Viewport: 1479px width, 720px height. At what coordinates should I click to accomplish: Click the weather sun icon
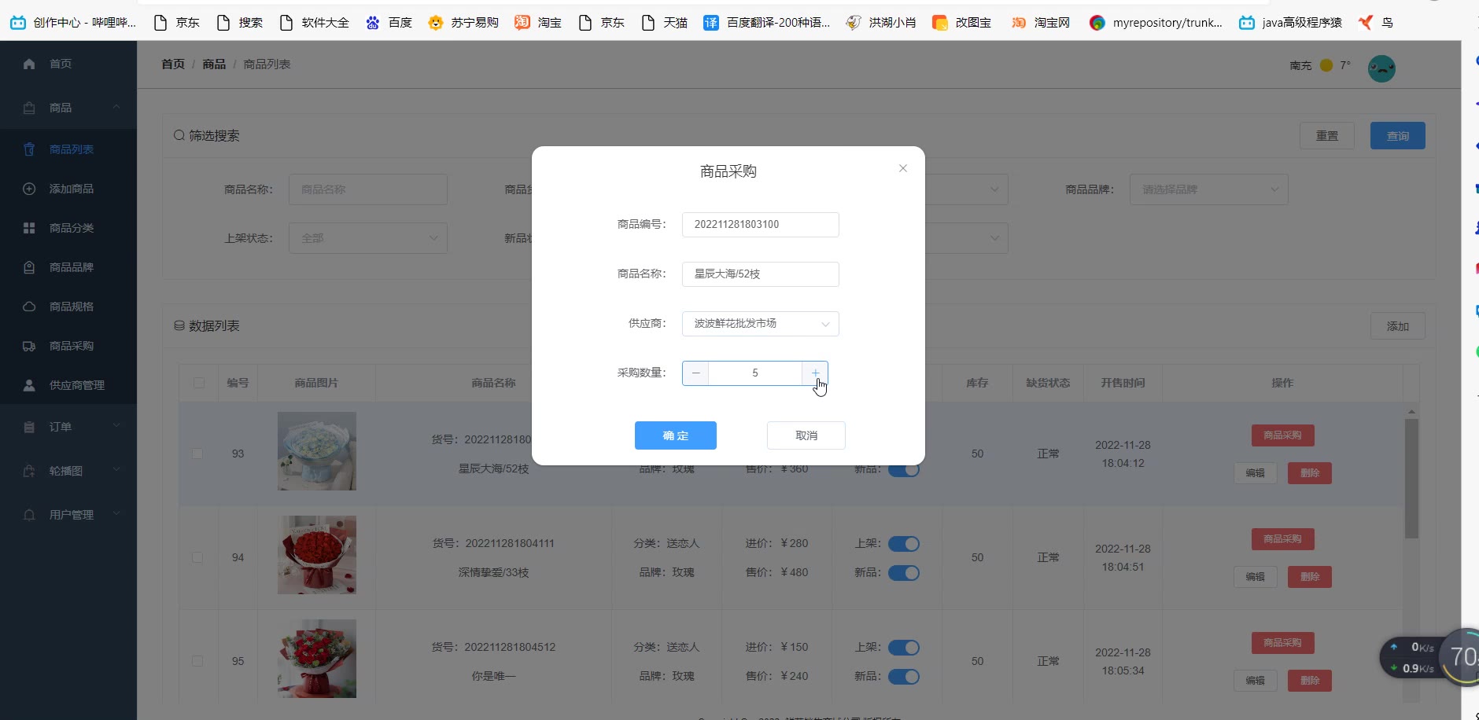tap(1326, 65)
